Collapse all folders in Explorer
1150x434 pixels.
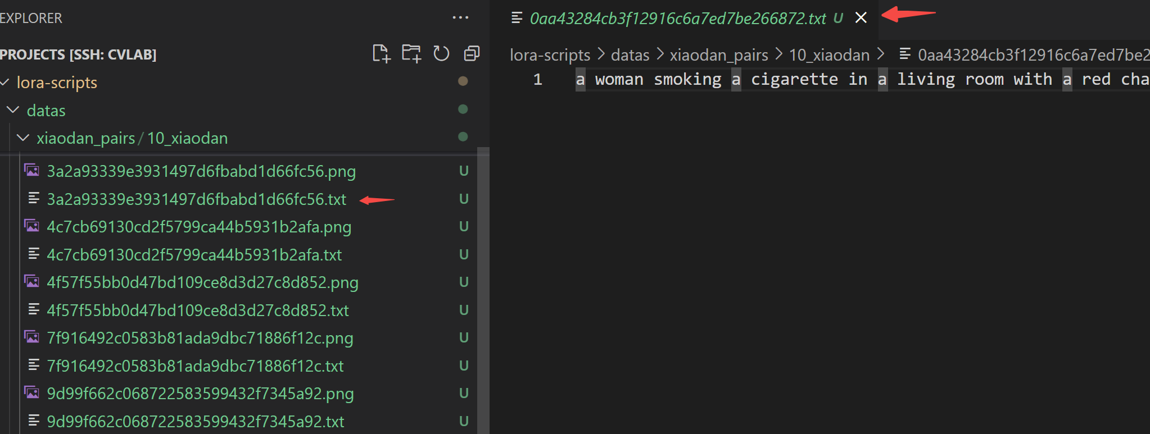tap(472, 54)
